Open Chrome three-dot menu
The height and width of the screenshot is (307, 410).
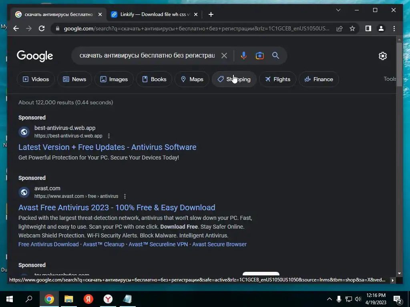(x=394, y=28)
